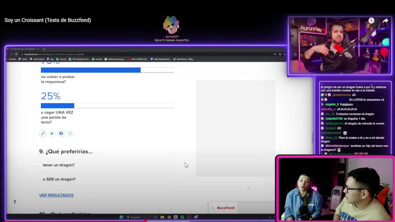The width and height of the screenshot is (395, 222).
Task: Expand the BuzzFeed floating panel chevron
Action: [x=212, y=208]
